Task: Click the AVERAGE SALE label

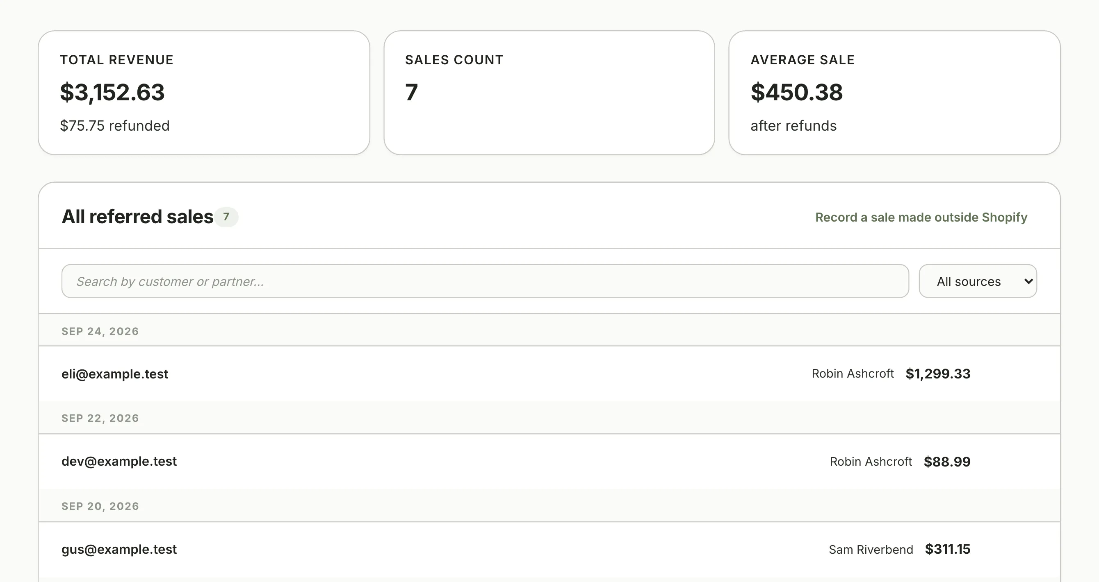Action: click(803, 60)
